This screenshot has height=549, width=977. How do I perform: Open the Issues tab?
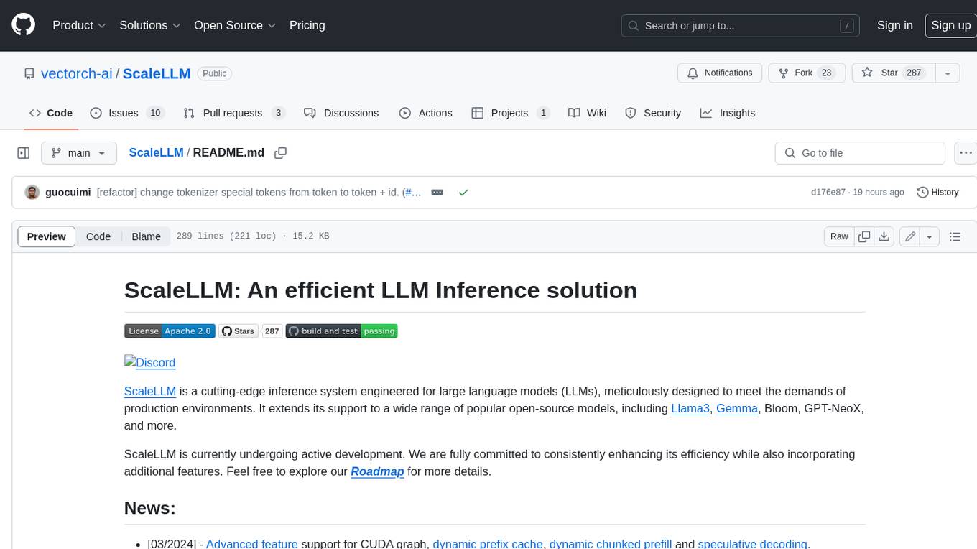click(x=127, y=113)
